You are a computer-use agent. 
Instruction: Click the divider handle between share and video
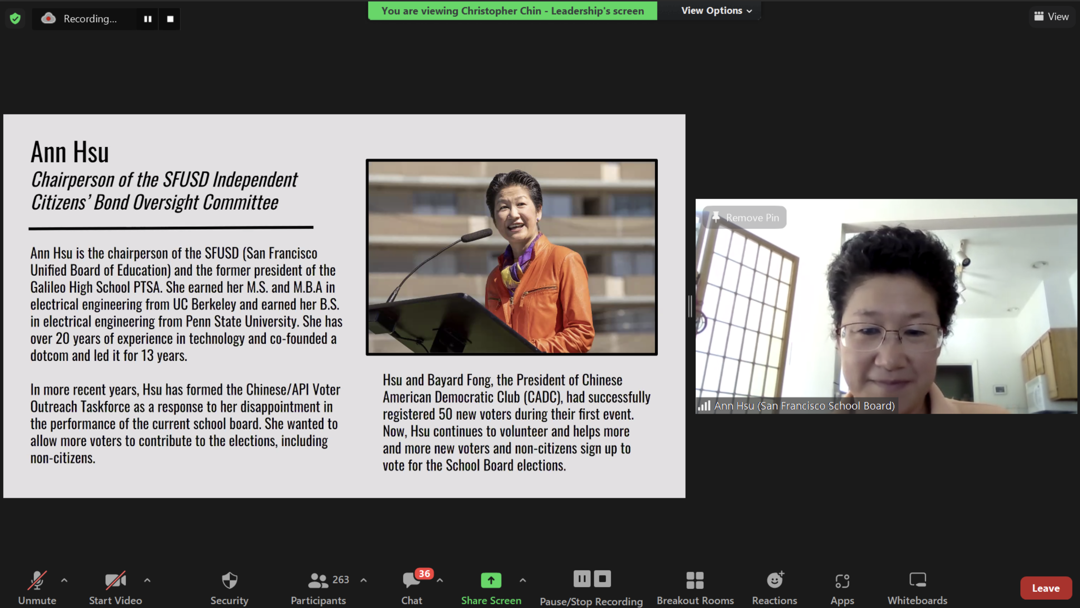pyautogui.click(x=690, y=306)
